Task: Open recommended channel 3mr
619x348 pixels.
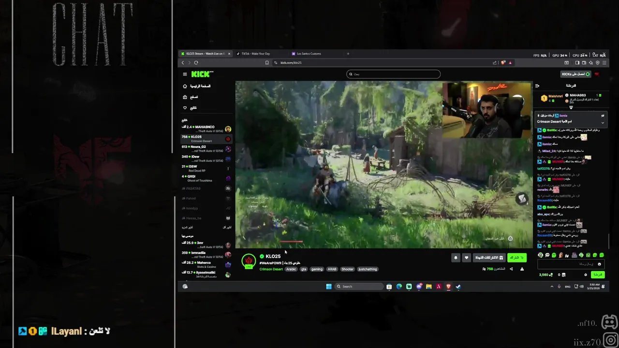Action: click(x=206, y=245)
